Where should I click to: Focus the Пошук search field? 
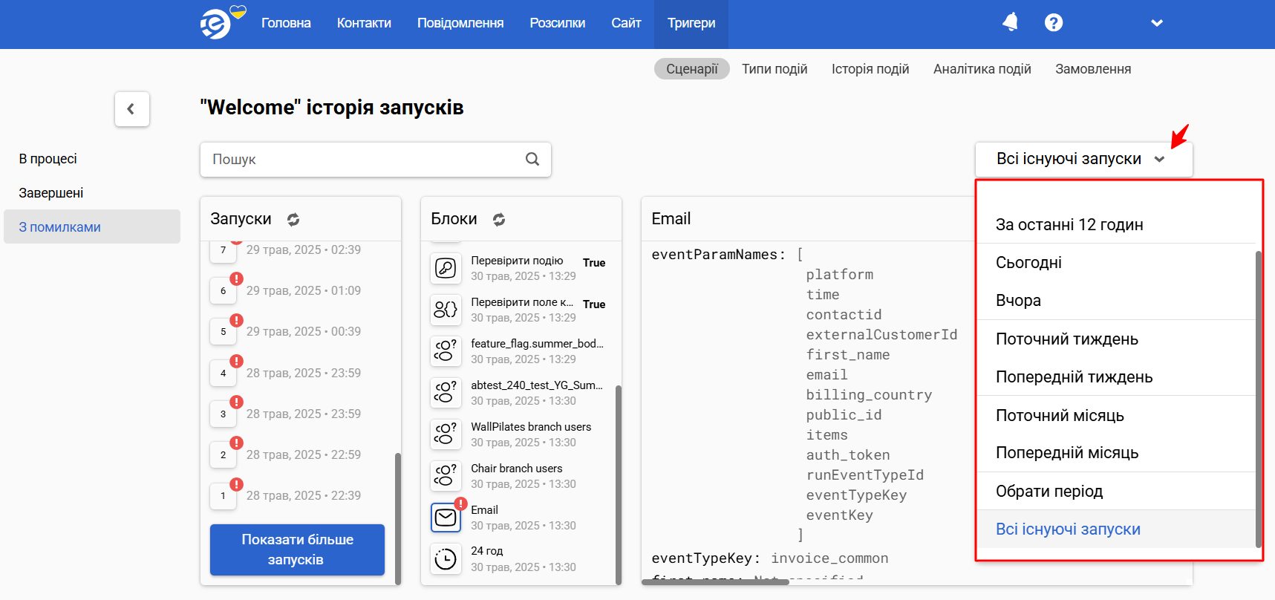point(375,159)
